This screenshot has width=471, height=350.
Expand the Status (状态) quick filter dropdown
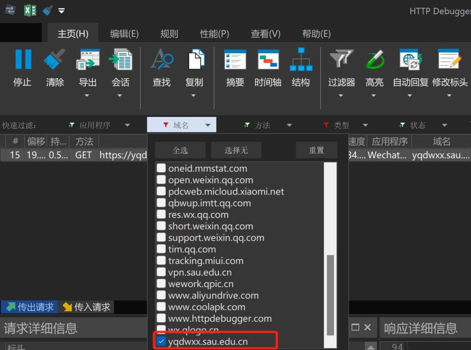point(444,125)
